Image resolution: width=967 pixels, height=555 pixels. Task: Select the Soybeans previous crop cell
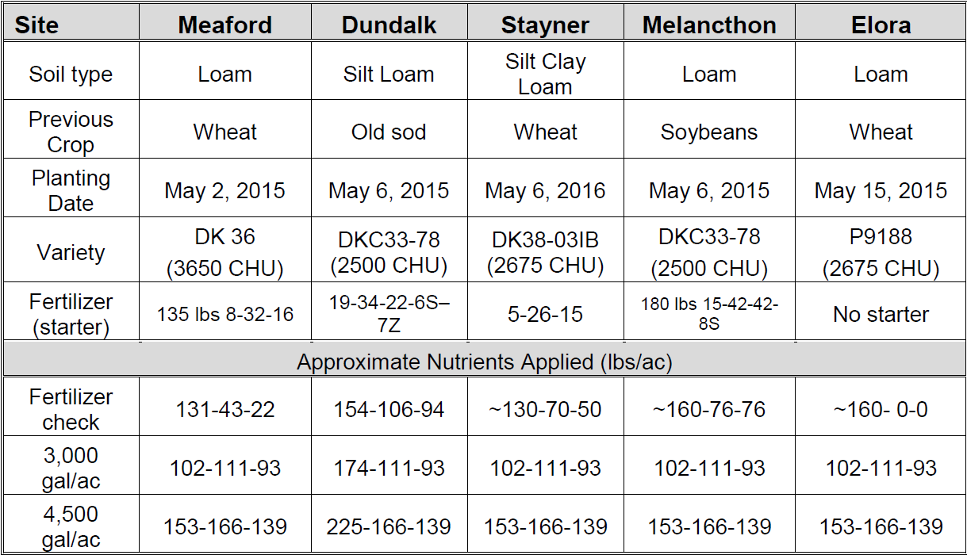pyautogui.click(x=709, y=132)
